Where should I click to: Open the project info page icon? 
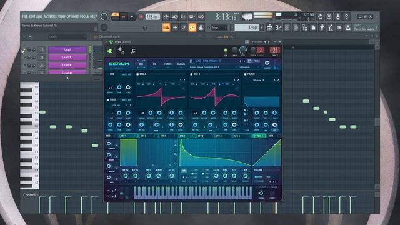313,27
